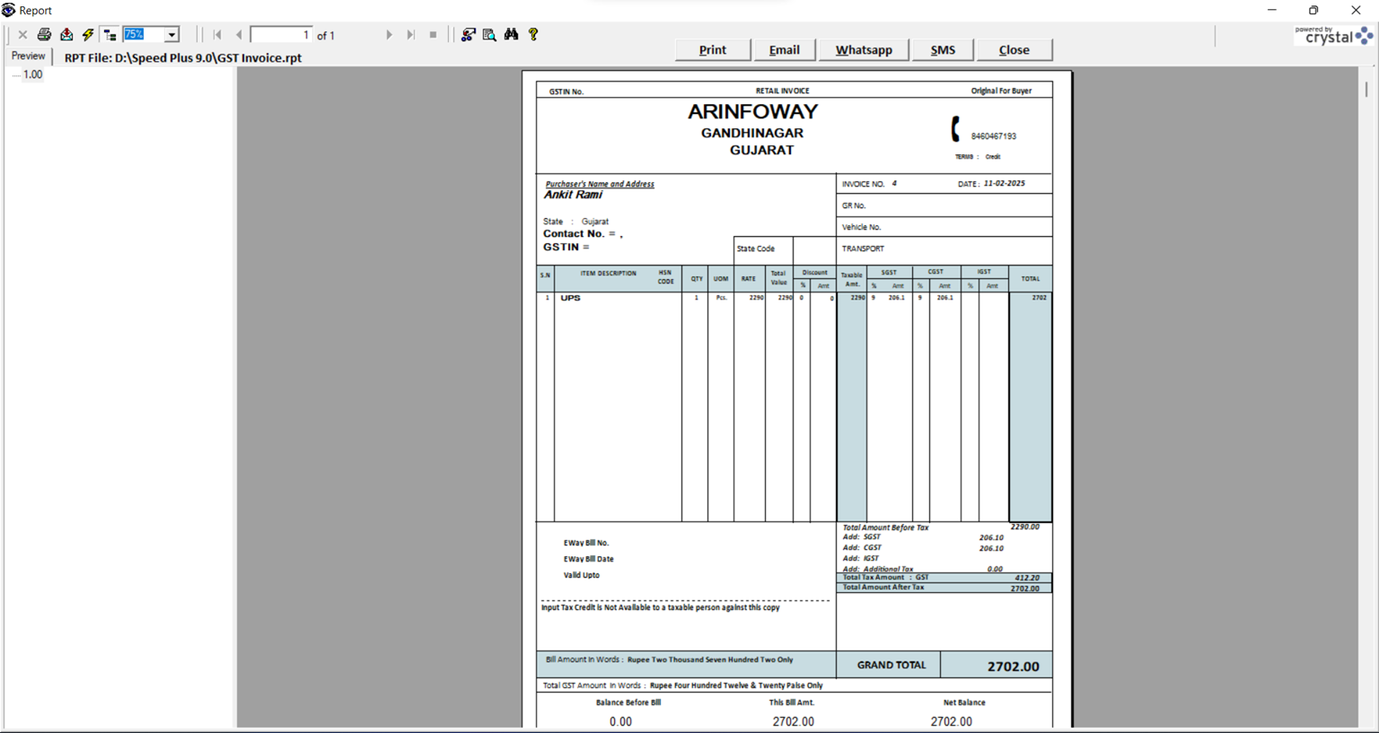Viewport: 1379px width, 733px height.
Task: Click the Email button
Action: [x=784, y=50]
